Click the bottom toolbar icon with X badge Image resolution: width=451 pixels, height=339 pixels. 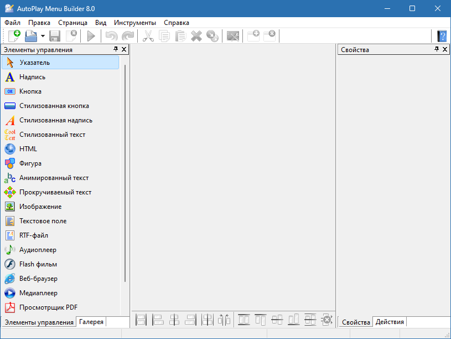(326, 320)
